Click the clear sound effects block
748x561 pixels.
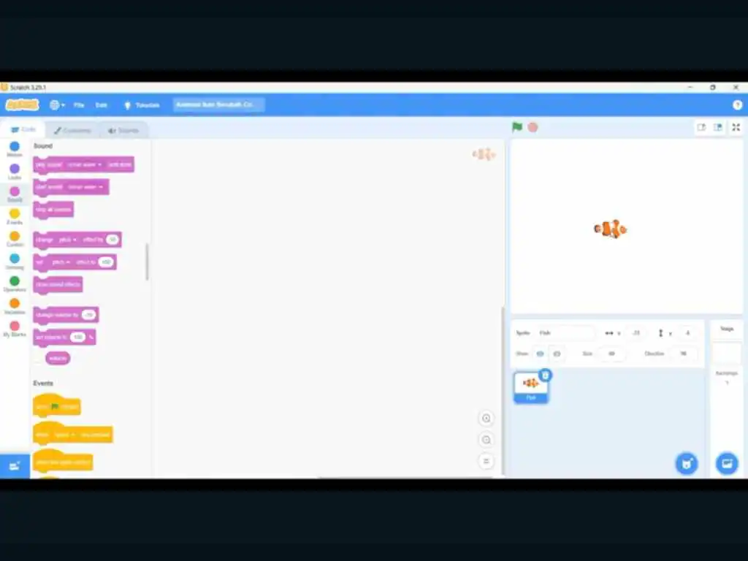(58, 284)
